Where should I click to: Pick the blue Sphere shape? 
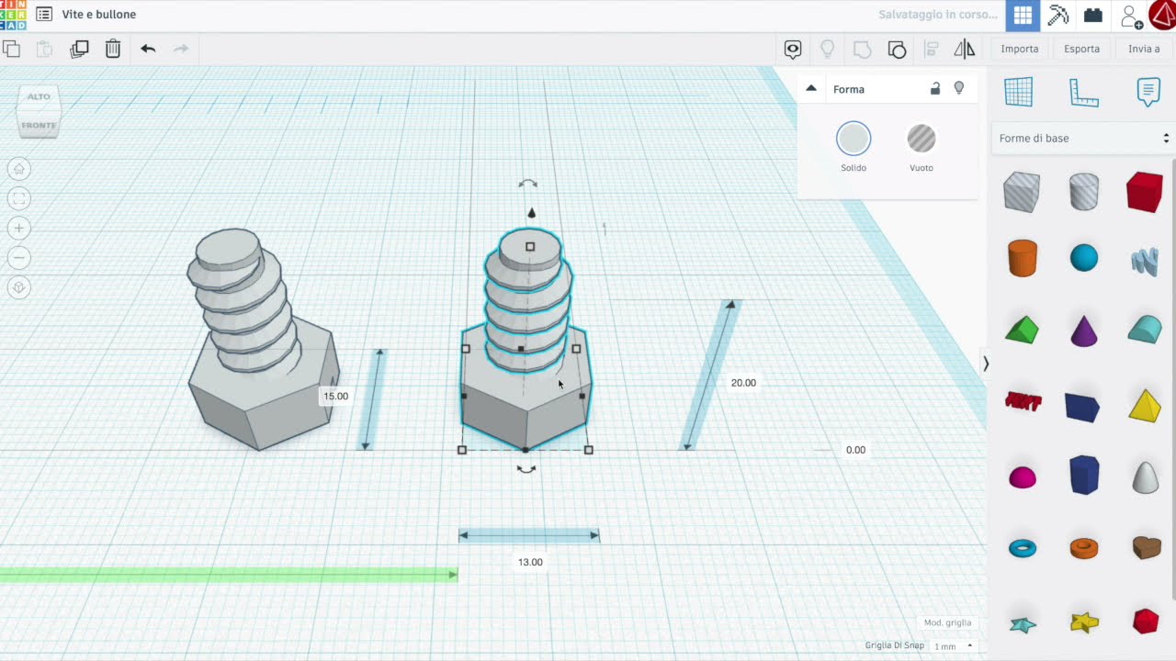(x=1084, y=258)
